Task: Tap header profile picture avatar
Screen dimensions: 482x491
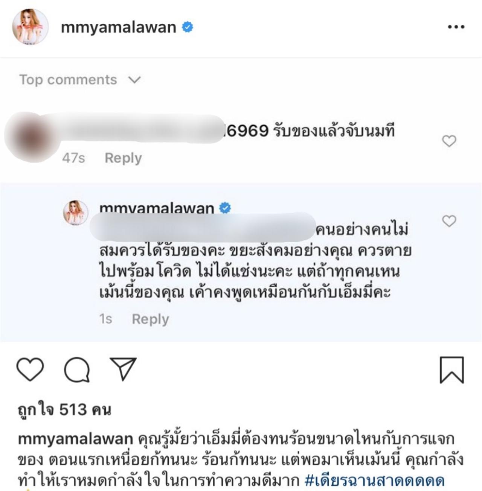Action: [x=31, y=27]
